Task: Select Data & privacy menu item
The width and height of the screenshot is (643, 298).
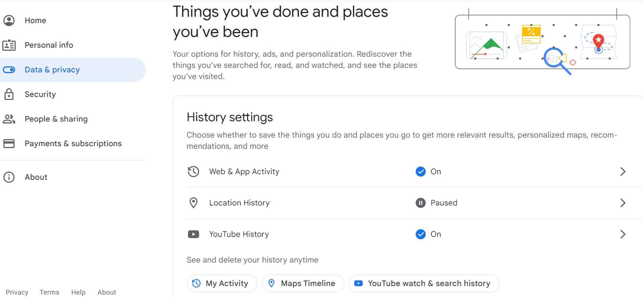Action: 72,70
